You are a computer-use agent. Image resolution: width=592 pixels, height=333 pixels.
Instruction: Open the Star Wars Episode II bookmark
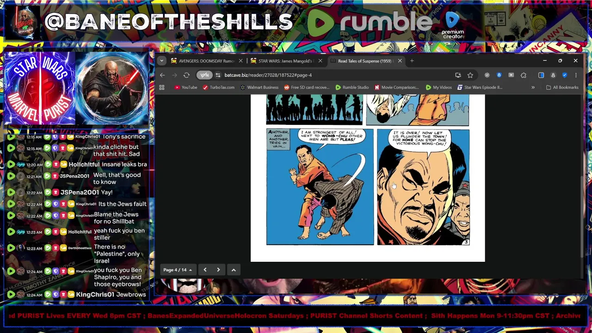[480, 87]
